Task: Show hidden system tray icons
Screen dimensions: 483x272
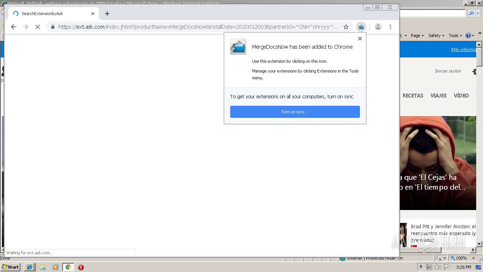Action: click(421, 267)
